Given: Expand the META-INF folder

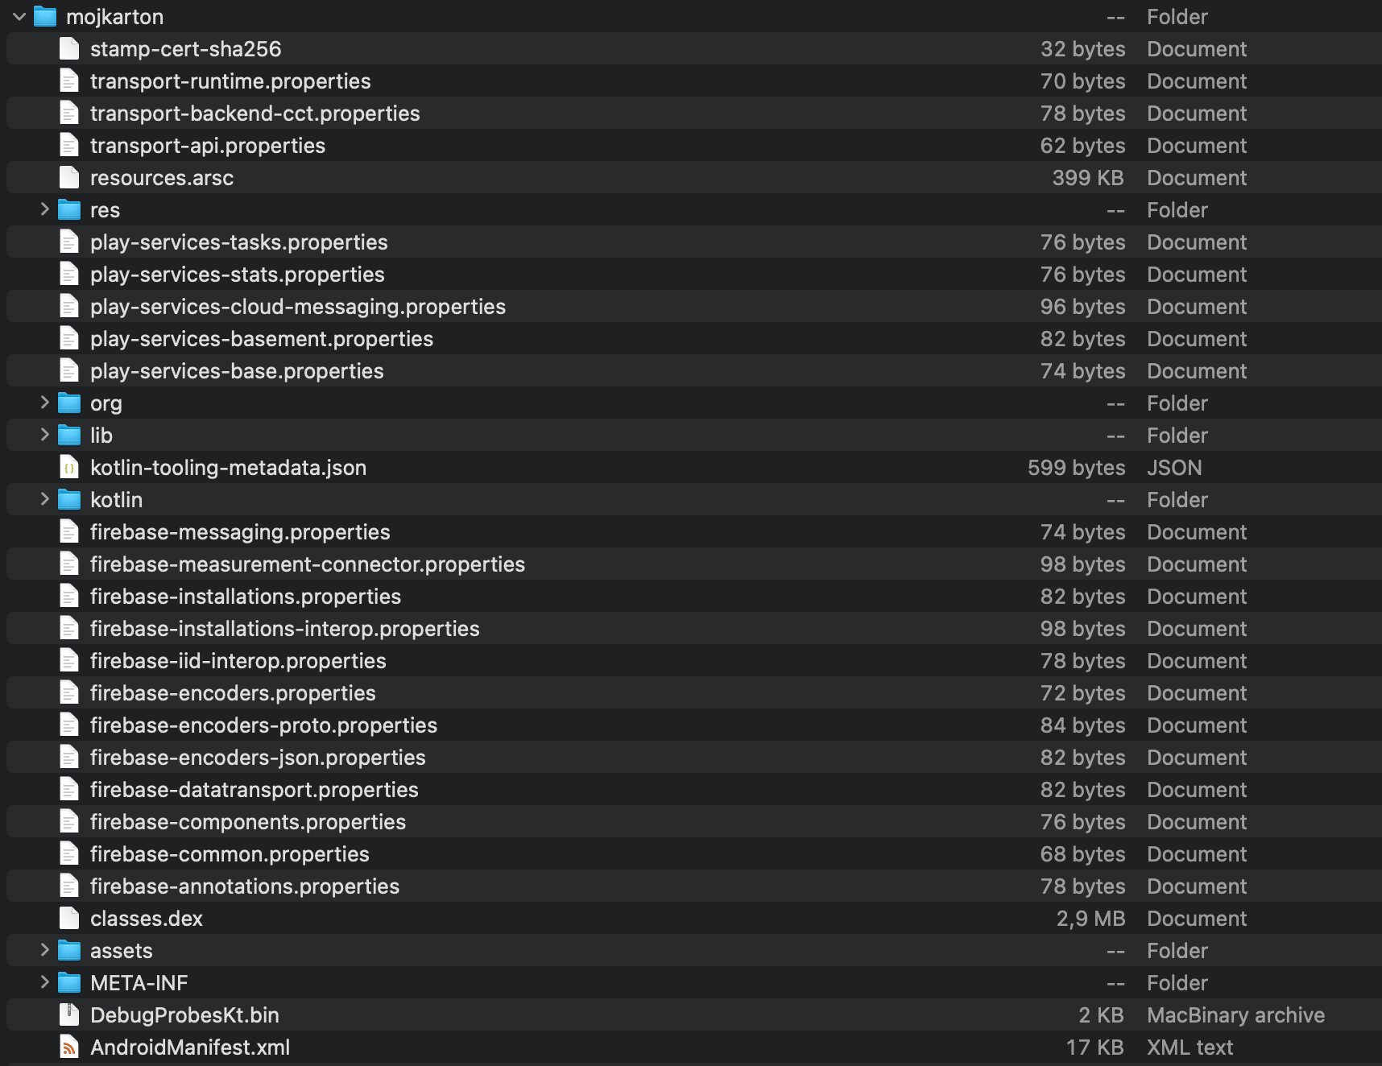Looking at the screenshot, I should click(x=45, y=982).
